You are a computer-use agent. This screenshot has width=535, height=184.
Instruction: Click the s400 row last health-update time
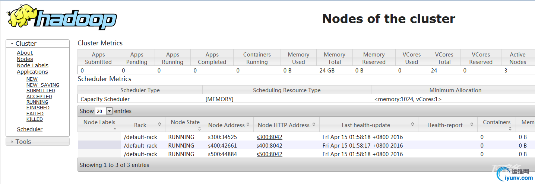click(x=363, y=146)
